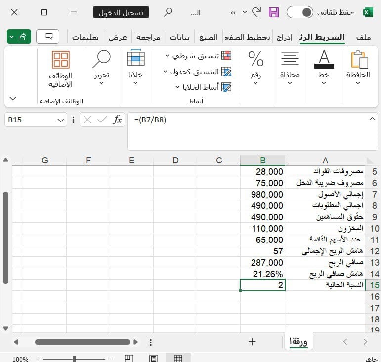Click the vertical scroll down arrow

click(5, 328)
